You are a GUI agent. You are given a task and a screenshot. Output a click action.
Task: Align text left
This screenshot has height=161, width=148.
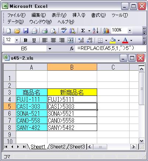[x=45, y=40]
